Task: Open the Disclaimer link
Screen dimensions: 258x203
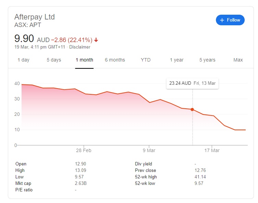Action: (x=80, y=47)
